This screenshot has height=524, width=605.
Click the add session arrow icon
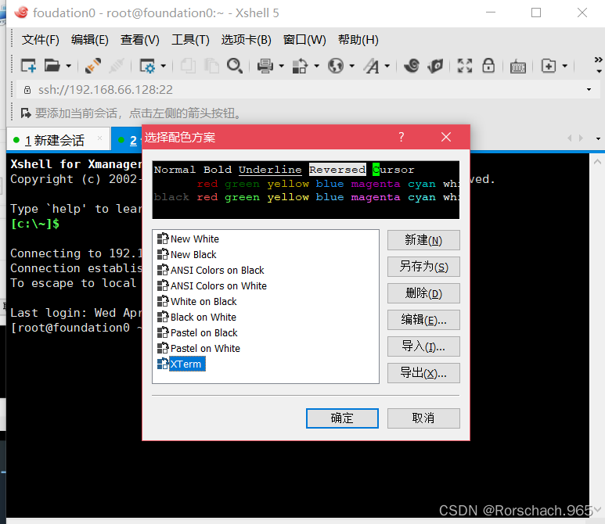tap(26, 113)
